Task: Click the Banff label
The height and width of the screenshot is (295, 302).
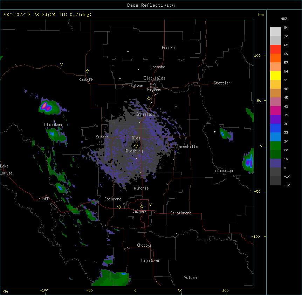Action: click(43, 199)
